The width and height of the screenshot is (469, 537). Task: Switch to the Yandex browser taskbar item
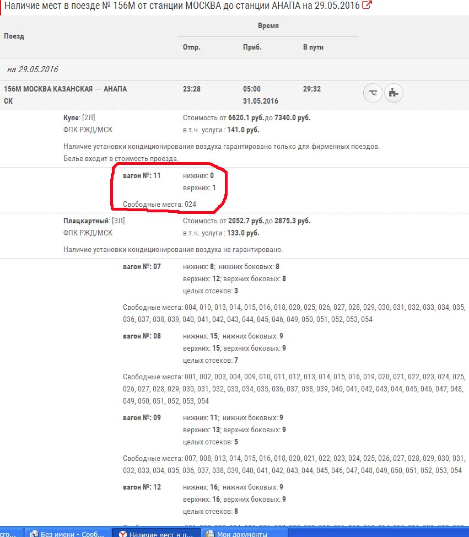pos(157,534)
